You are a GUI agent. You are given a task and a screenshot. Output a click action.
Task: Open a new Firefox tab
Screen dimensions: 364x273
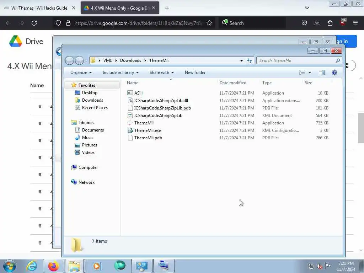[167, 8]
